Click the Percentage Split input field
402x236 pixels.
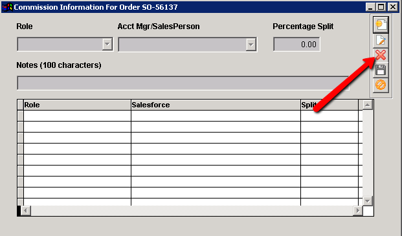point(296,44)
